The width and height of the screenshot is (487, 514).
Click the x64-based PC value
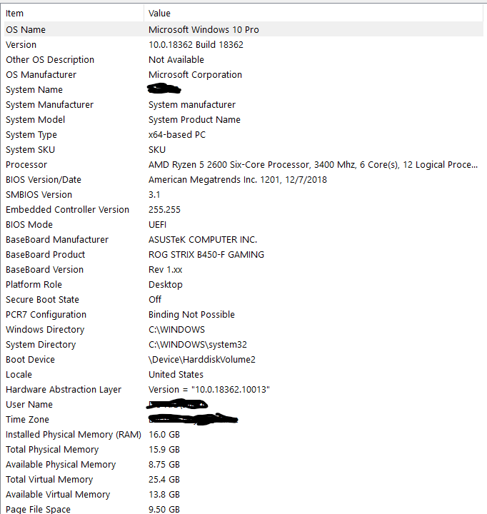coord(177,135)
